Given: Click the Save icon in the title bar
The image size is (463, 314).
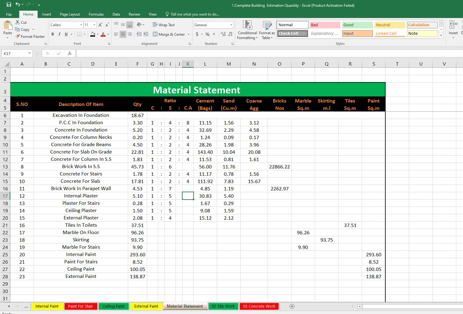Looking at the screenshot, I should (x=9, y=5).
